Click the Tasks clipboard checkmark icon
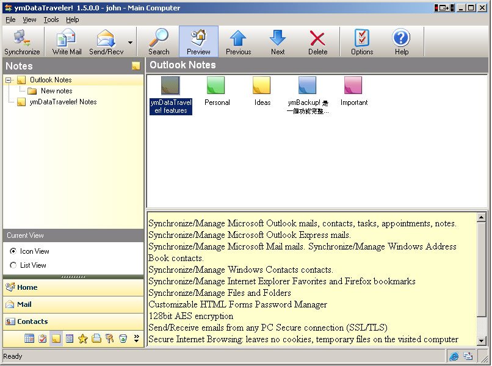This screenshot has height=366, width=492. [x=42, y=339]
